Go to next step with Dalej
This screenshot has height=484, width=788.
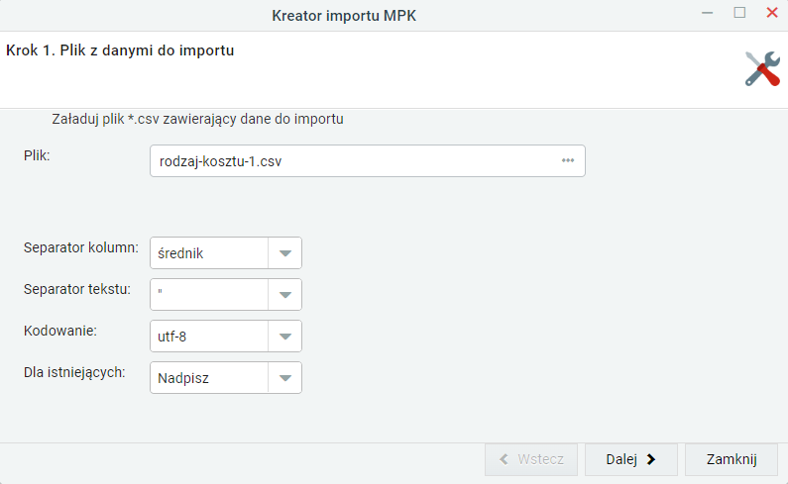click(x=630, y=459)
